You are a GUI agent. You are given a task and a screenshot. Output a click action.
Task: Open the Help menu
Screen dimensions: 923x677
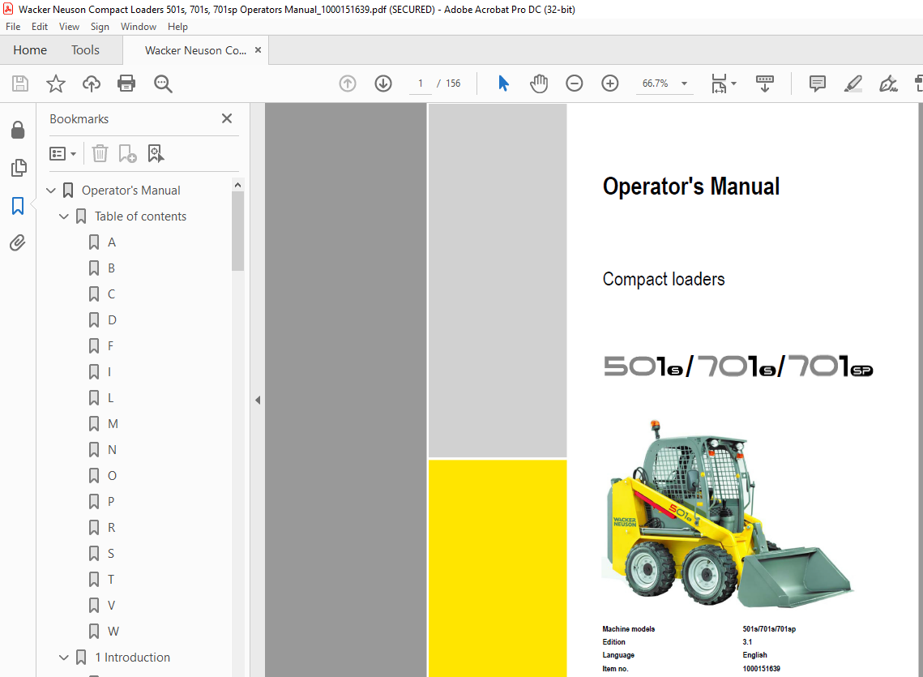[x=177, y=27]
